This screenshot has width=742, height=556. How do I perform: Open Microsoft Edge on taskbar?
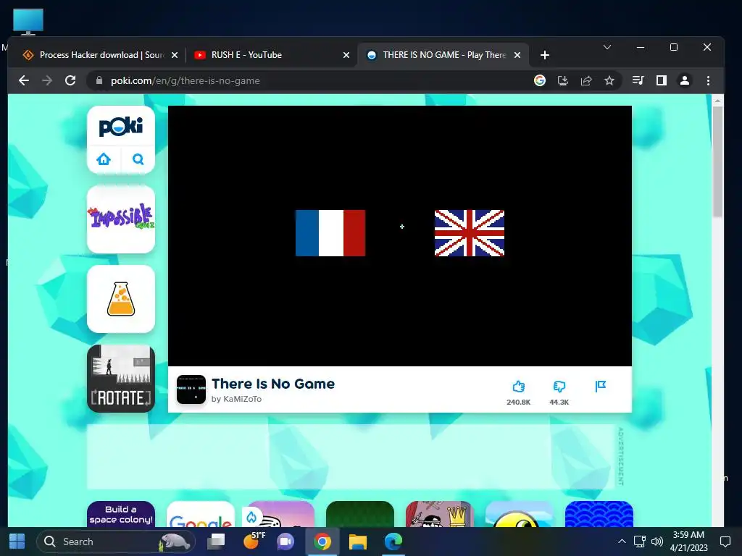click(393, 542)
